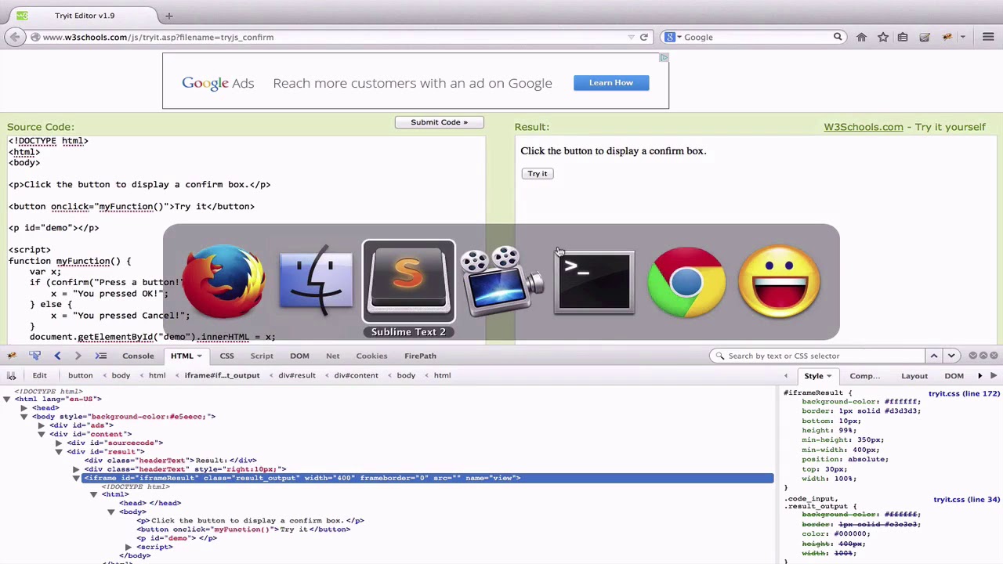This screenshot has height=564, width=1003.
Task: Expand the script node in iframe body
Action: click(x=129, y=547)
